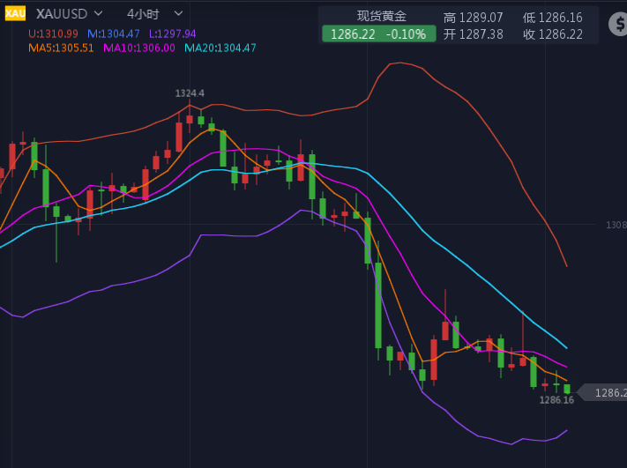
Task: Select the U:1310.99 upper band value
Action: point(53,34)
